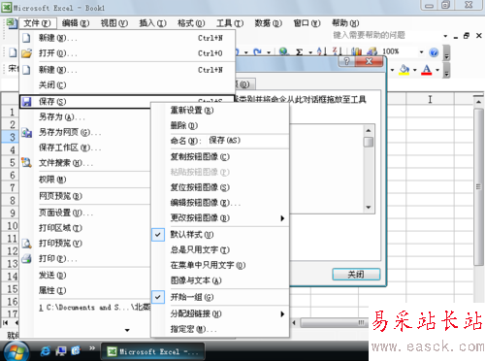Image resolution: width=485 pixels, height=361 pixels.
Task: Click the new blank workbook toolbar icon
Action: coord(13,52)
